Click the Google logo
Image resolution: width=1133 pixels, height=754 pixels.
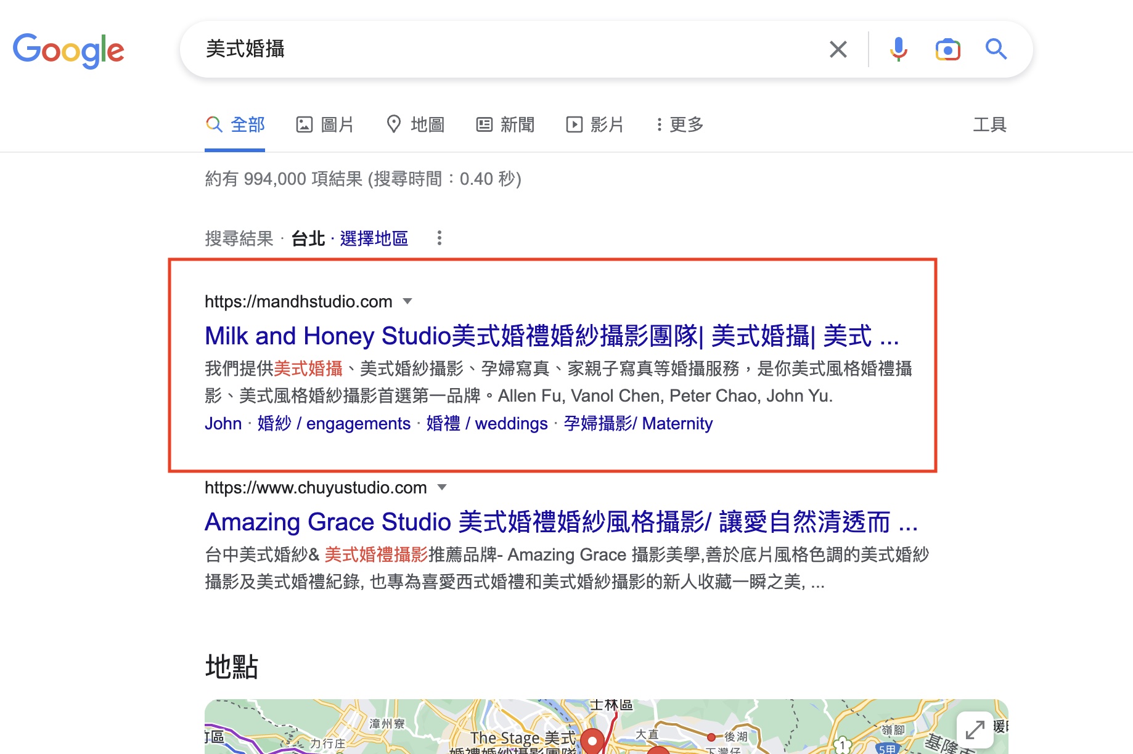click(x=68, y=50)
